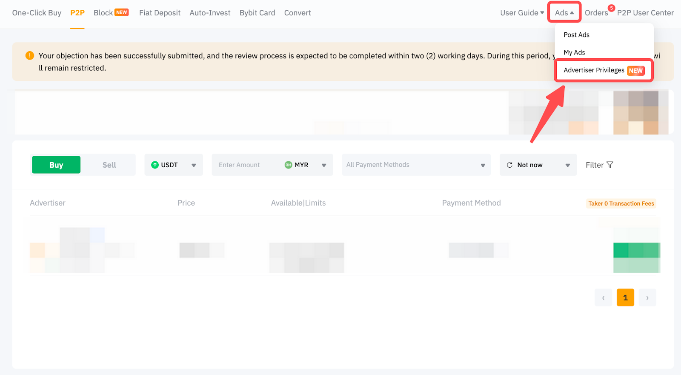681x375 pixels.
Task: Open P2P User Center link
Action: coord(645,13)
